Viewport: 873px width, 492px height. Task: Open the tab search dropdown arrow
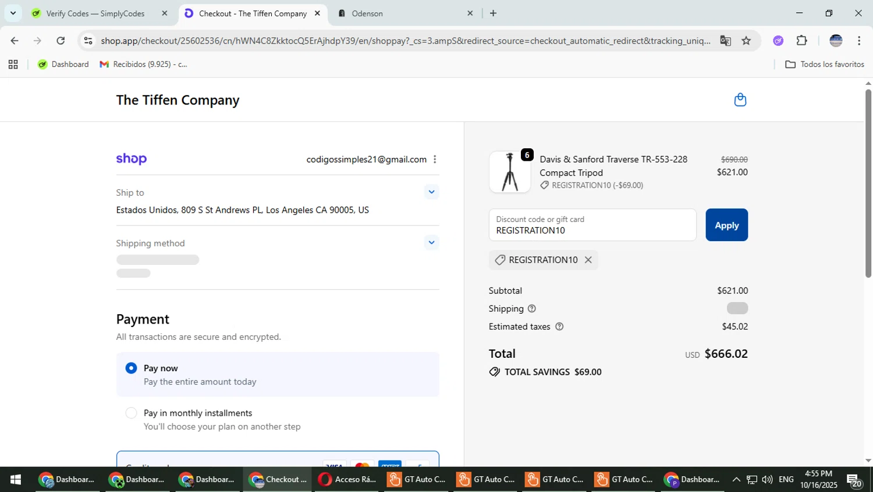[13, 13]
